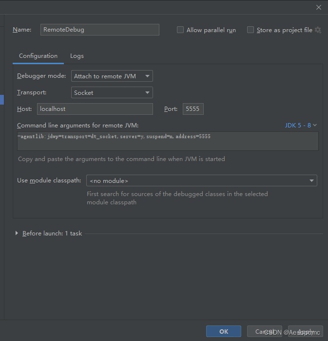Screen dimensions: 328x341
Task: Close the dialog with the X icon
Action: click(319, 7)
